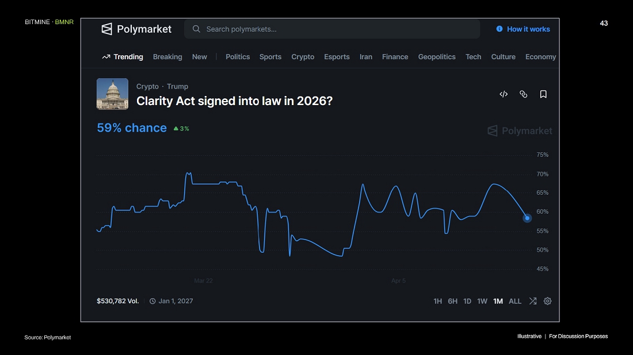The height and width of the screenshot is (355, 633).
Task: Click the embed code icon
Action: point(504,94)
